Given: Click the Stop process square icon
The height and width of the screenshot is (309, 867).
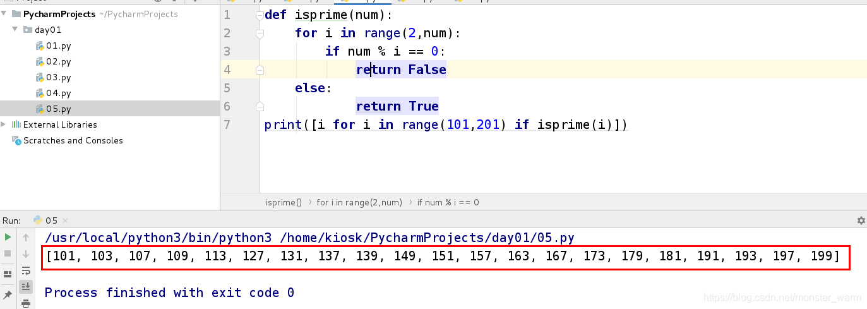Looking at the screenshot, I should (8, 253).
